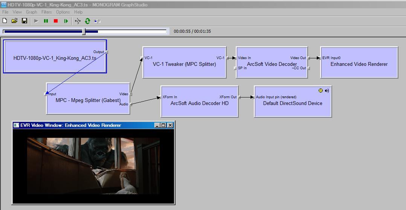The image size is (406, 210).
Task: Click the VC-1 output pin on Tweaker
Action: (x=227, y=58)
